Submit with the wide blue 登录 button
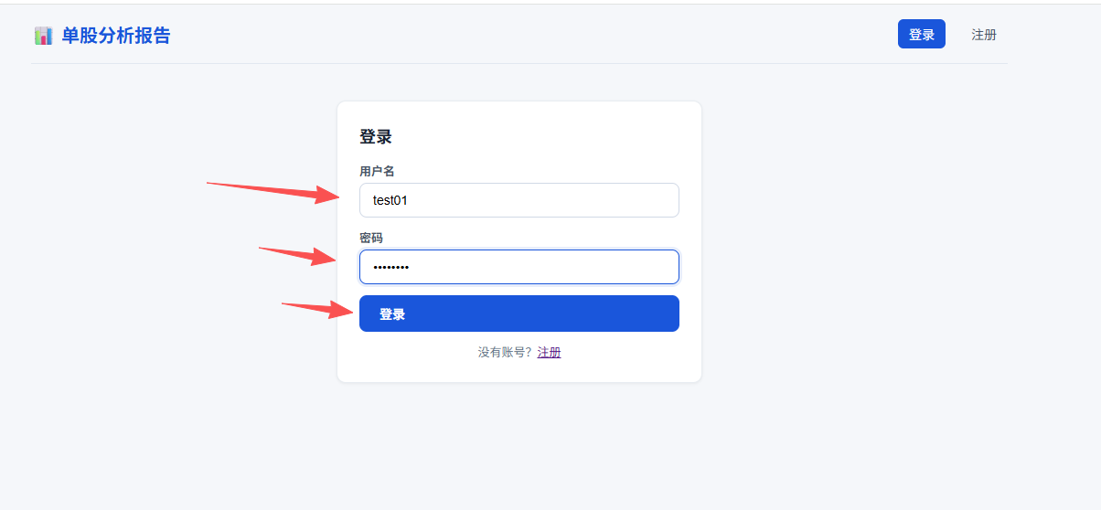The width and height of the screenshot is (1101, 510). pyautogui.click(x=519, y=313)
